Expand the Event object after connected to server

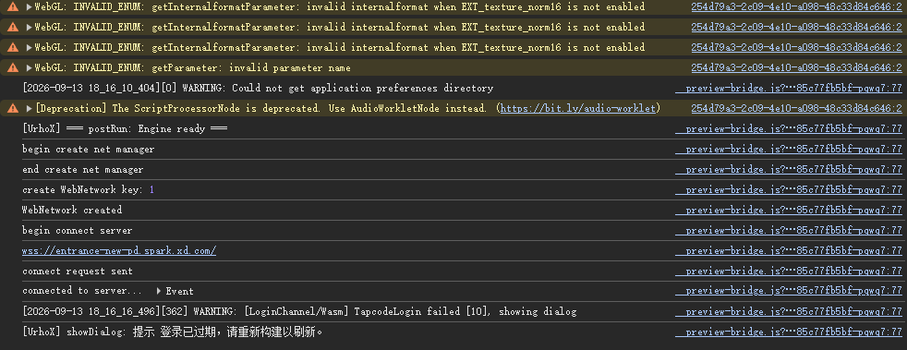(159, 291)
